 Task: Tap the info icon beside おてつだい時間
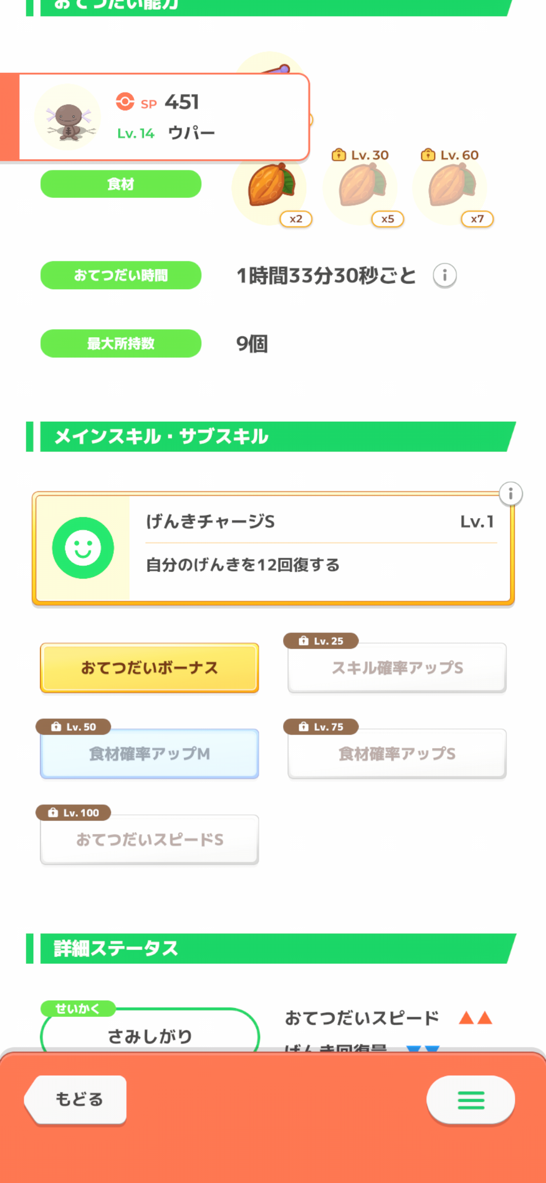point(445,276)
